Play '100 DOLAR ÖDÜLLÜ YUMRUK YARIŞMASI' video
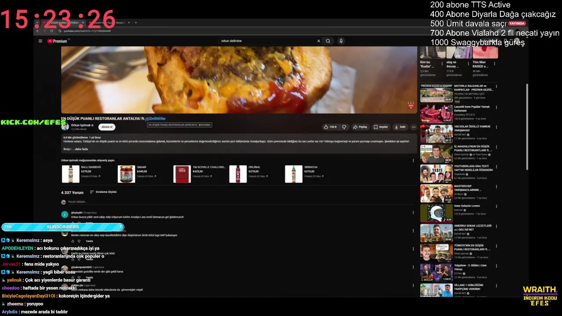The width and height of the screenshot is (562, 316). [x=436, y=134]
